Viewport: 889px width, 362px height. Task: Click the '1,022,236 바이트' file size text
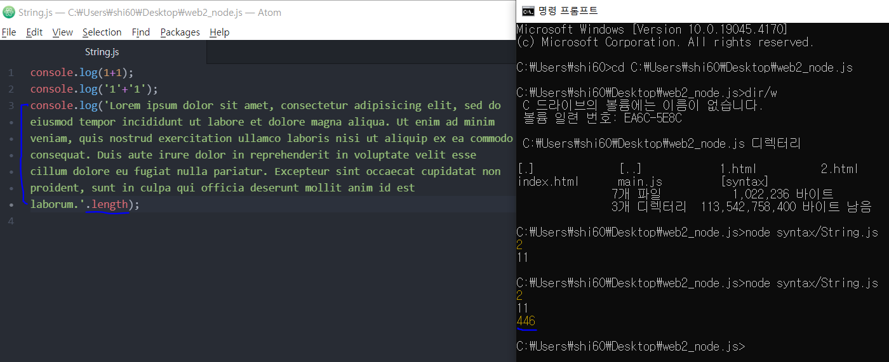pos(783,195)
